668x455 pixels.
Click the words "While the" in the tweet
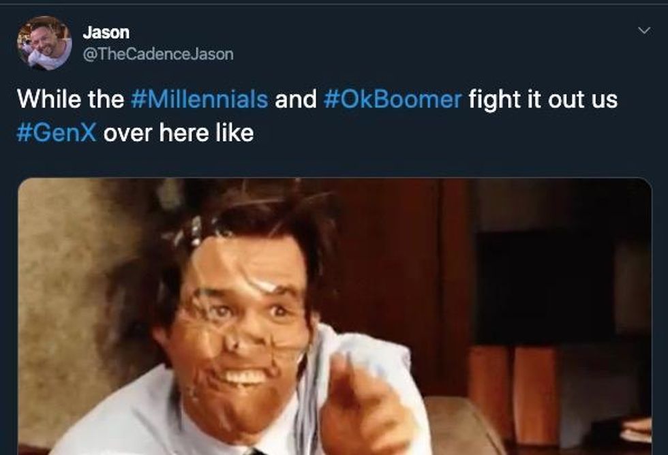click(70, 99)
